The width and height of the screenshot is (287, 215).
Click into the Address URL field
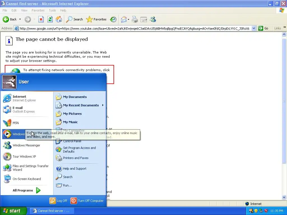click(135, 29)
